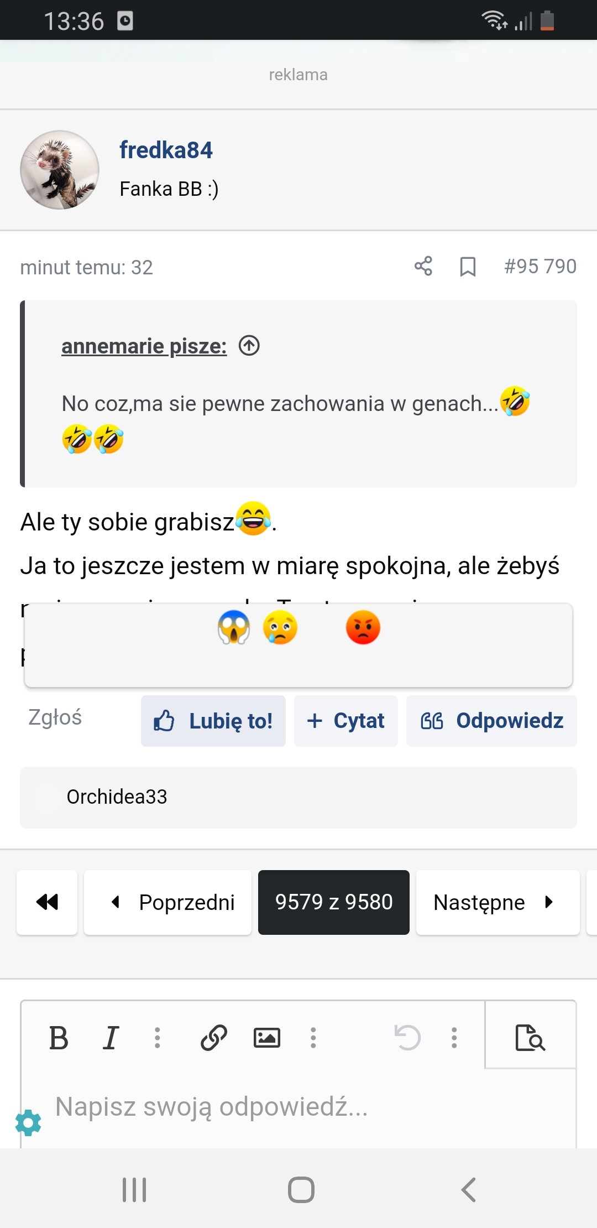Toggle bold formatting in editor
The height and width of the screenshot is (1228, 597).
59,1037
